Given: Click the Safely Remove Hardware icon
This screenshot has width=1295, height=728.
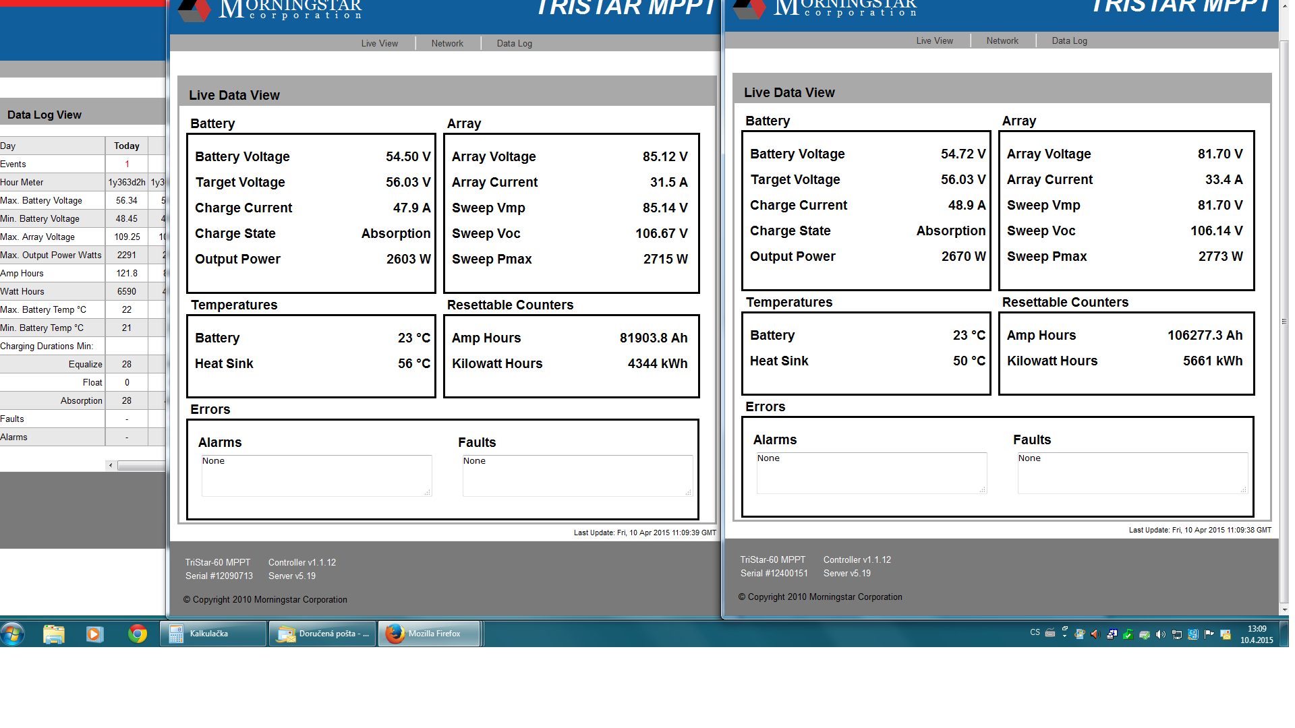Looking at the screenshot, I should point(1144,634).
